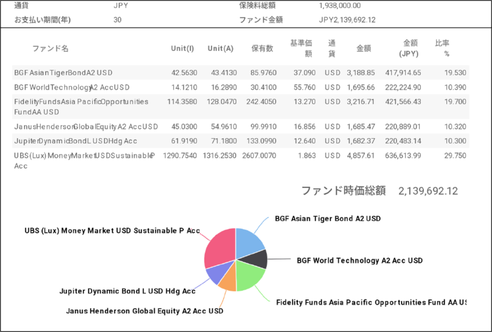
Task: Click the 保有数 column header
Action: [x=262, y=49]
